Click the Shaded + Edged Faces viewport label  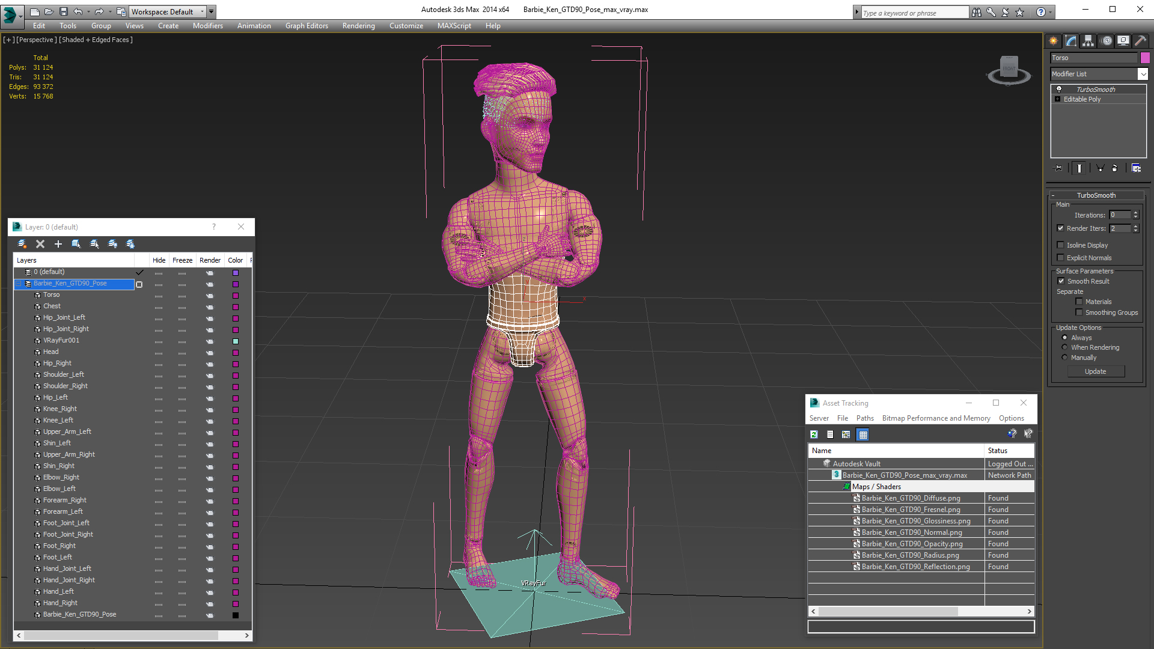tap(96, 40)
